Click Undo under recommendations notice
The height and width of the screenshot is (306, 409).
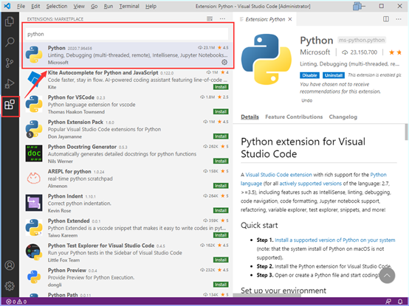pyautogui.click(x=307, y=100)
